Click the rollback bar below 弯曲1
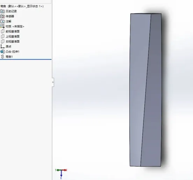This screenshot has width=193, height=180. (x=26, y=60)
